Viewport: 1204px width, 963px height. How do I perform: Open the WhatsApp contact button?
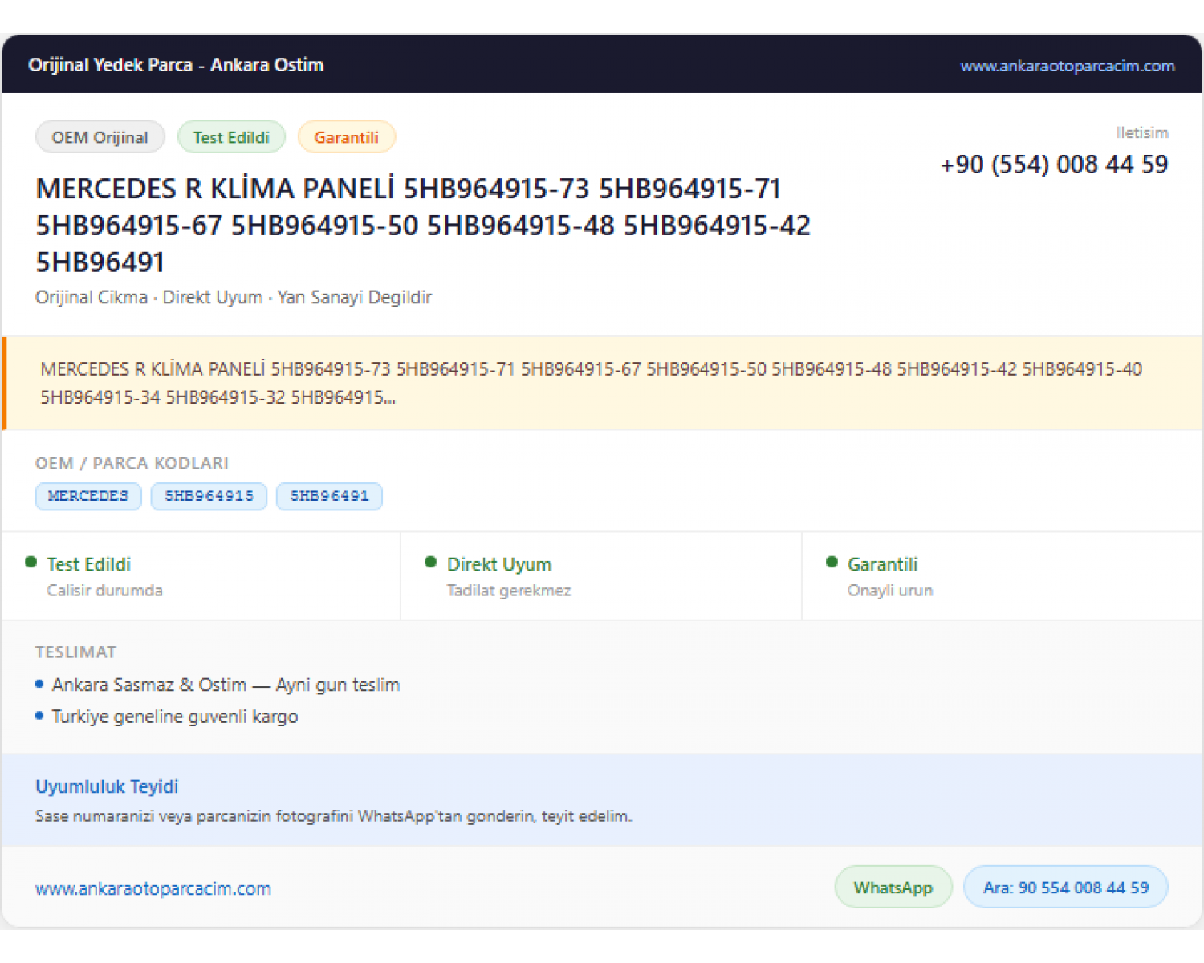[893, 888]
